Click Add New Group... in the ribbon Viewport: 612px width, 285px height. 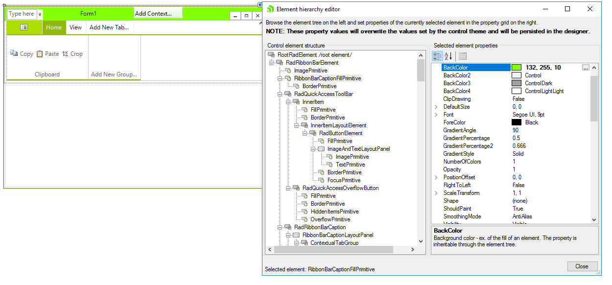point(114,74)
